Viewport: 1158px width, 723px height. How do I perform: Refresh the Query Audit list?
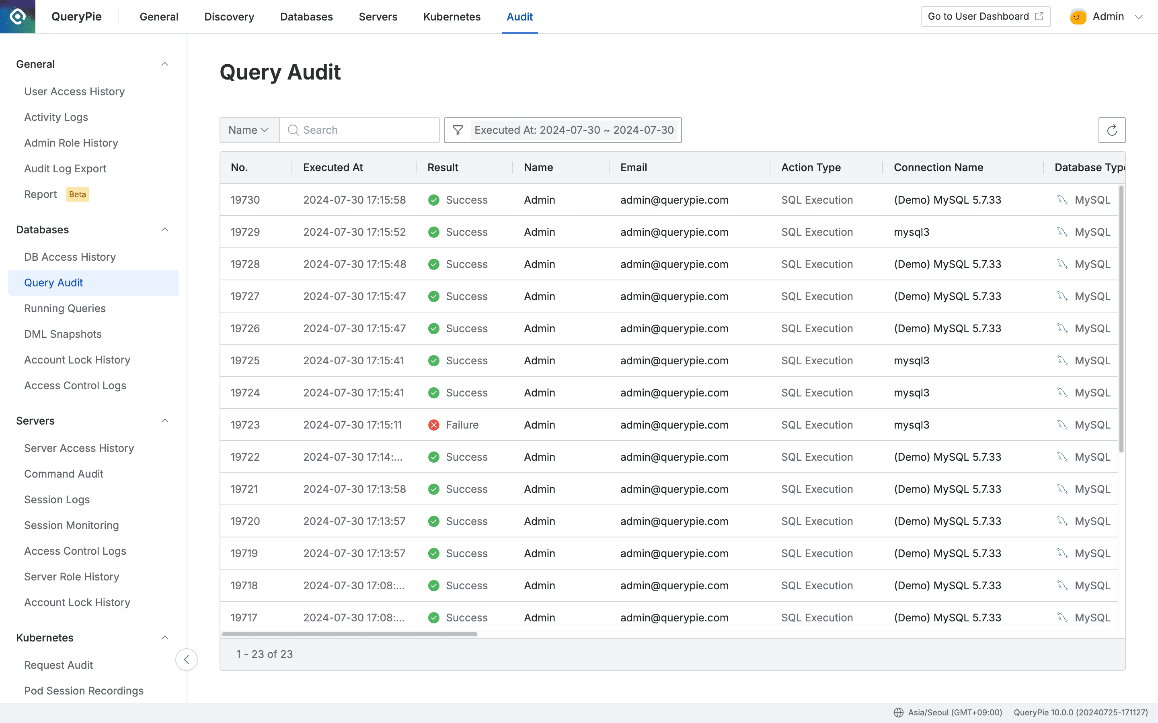click(1112, 130)
